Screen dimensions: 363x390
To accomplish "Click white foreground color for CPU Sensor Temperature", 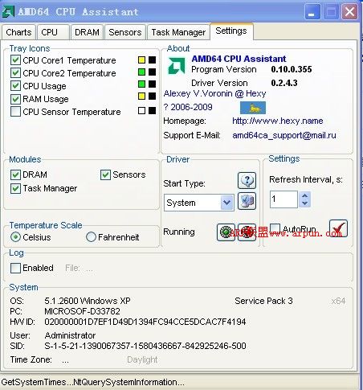I will (141, 110).
